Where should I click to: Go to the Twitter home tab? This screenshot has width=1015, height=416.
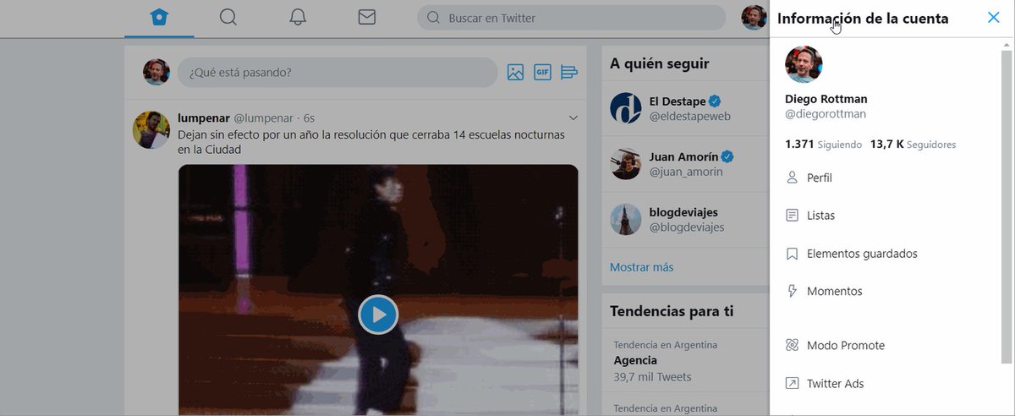pyautogui.click(x=159, y=18)
